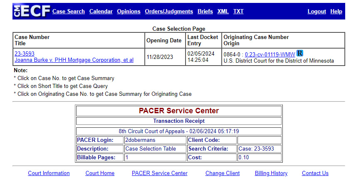Viewport: 356px width, 185px height.
Task: Select the Briefs menu item
Action: click(x=205, y=12)
